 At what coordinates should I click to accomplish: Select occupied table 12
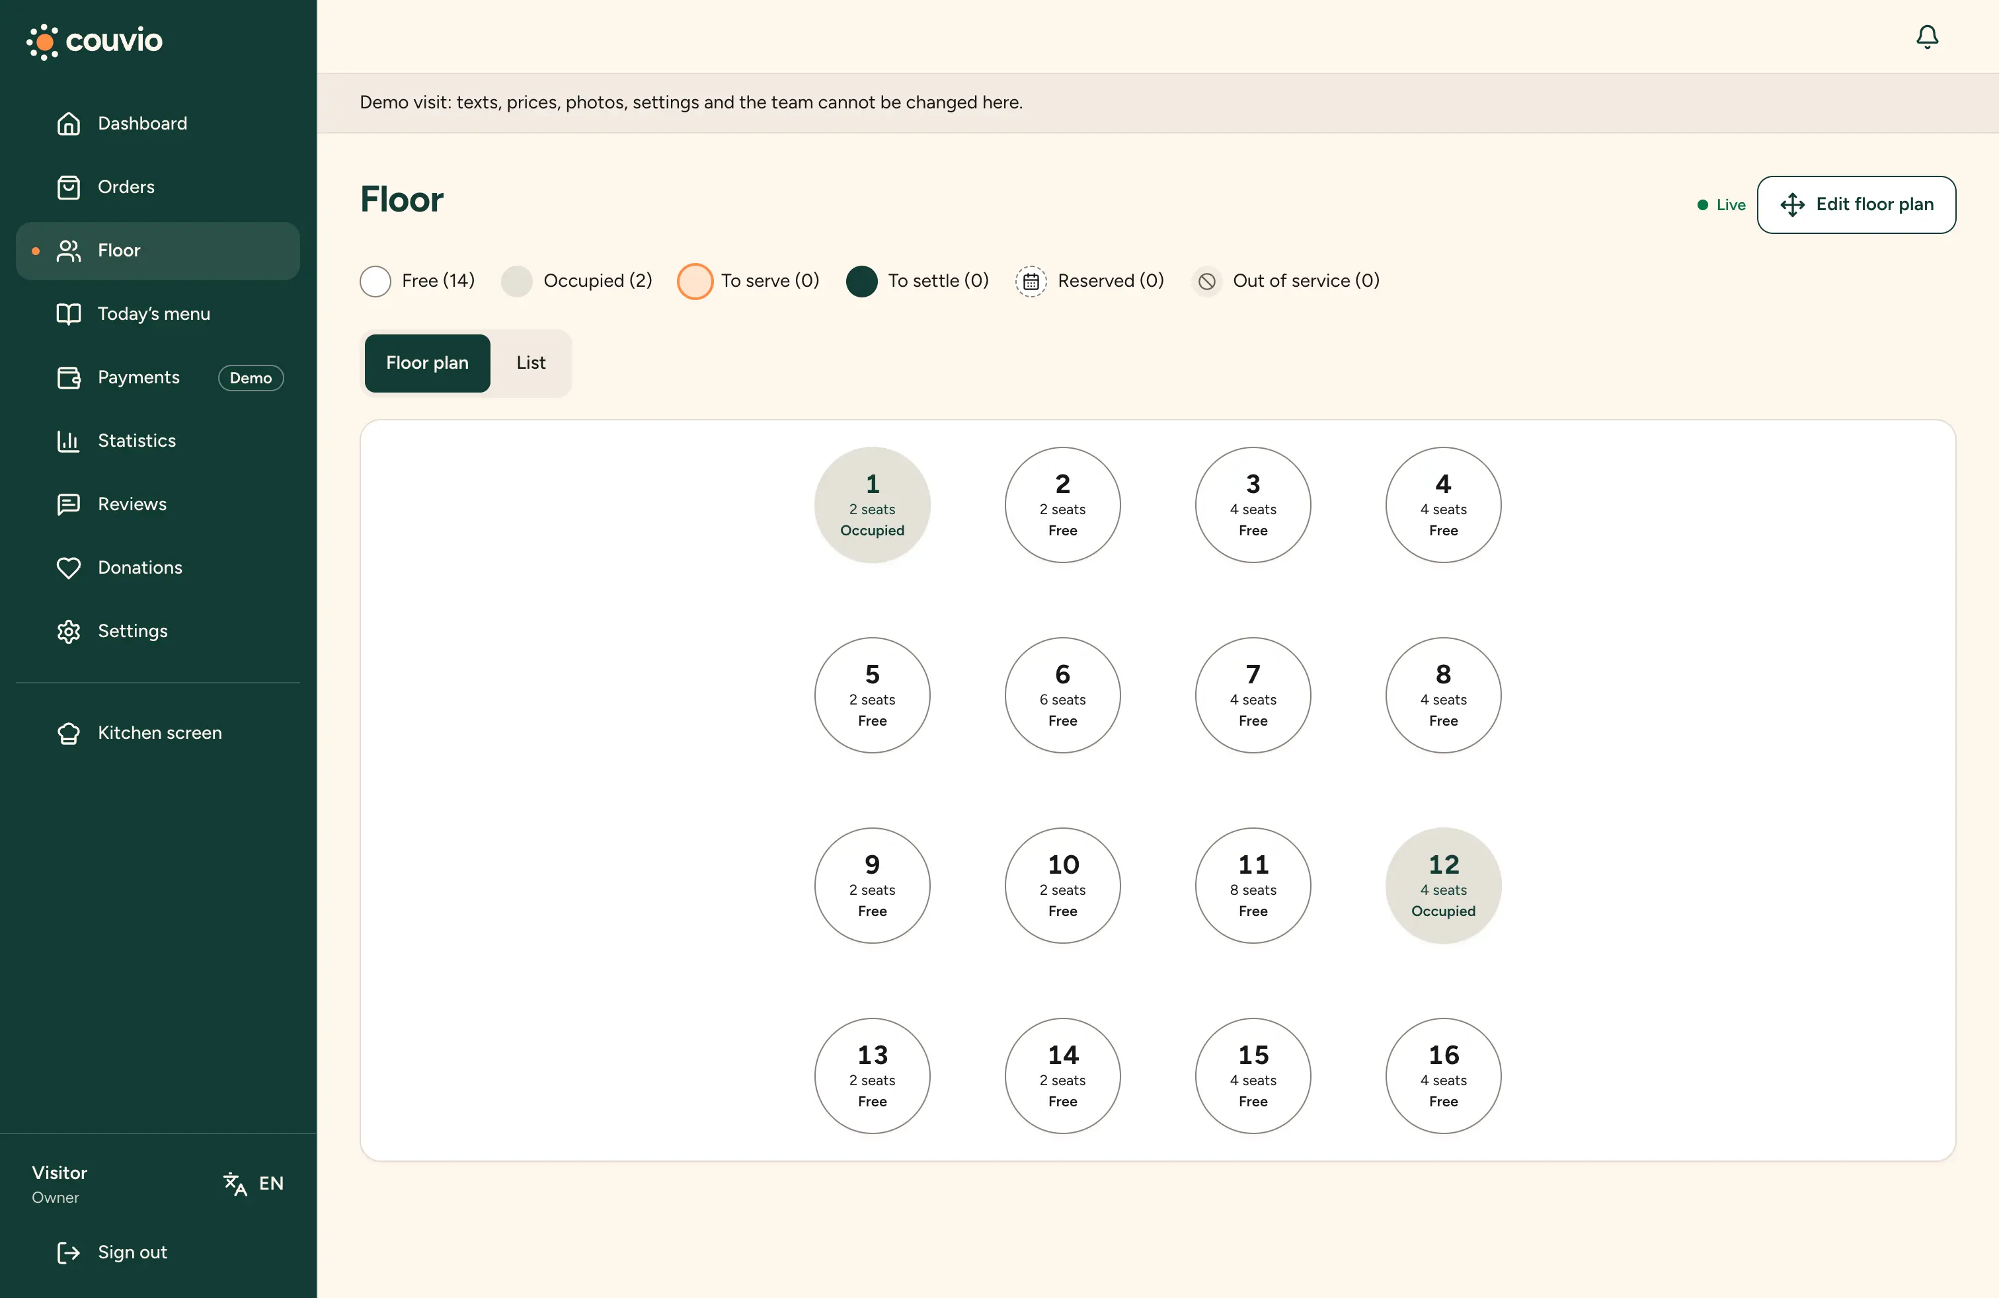coord(1443,885)
